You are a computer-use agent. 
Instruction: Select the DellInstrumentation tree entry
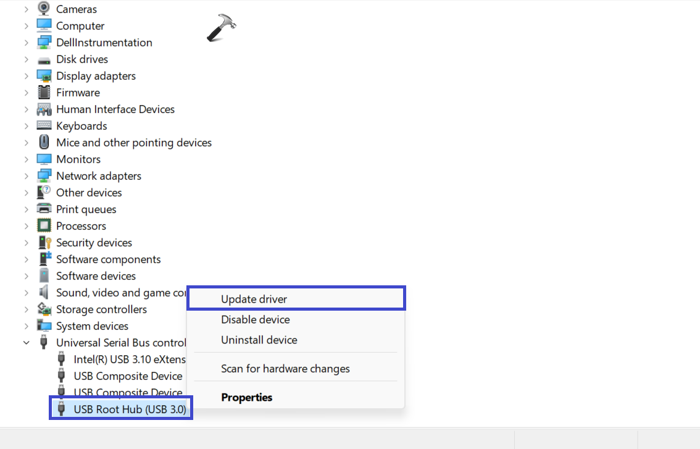(104, 43)
